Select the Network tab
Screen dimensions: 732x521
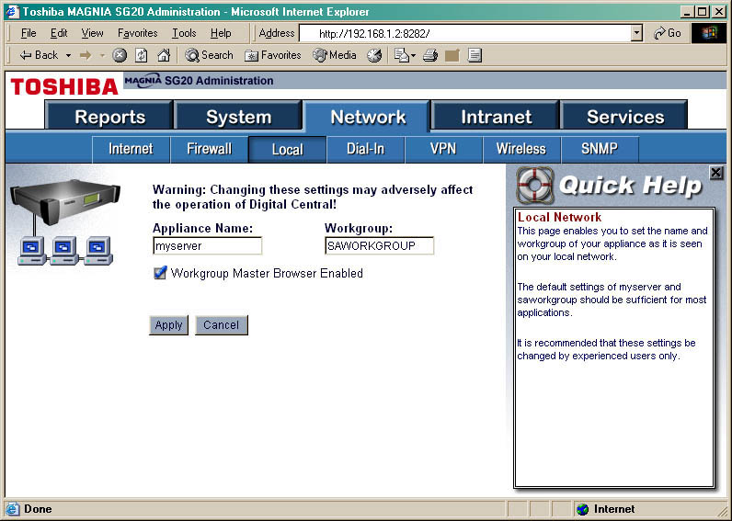368,116
